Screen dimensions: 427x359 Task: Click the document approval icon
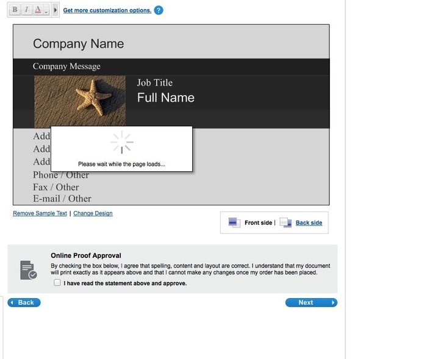[x=28, y=269]
